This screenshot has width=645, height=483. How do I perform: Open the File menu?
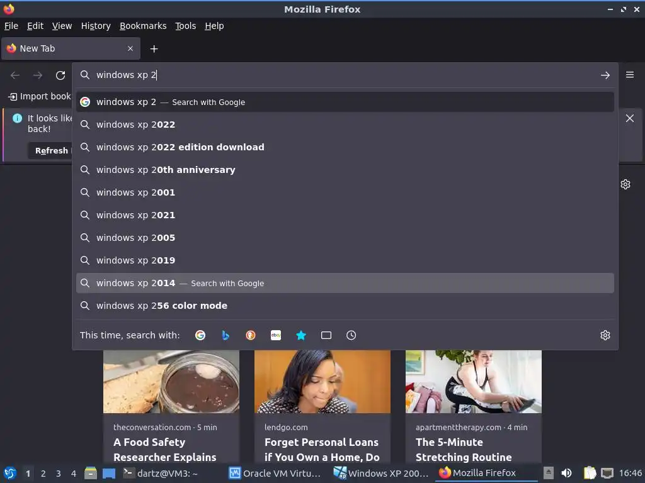click(11, 26)
